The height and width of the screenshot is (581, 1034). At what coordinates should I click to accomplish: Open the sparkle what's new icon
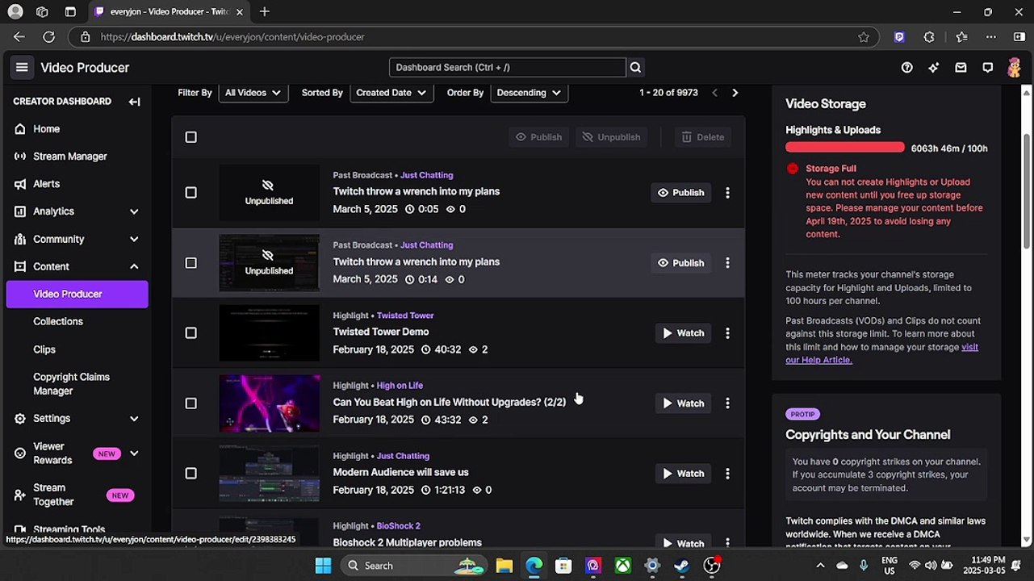[934, 68]
